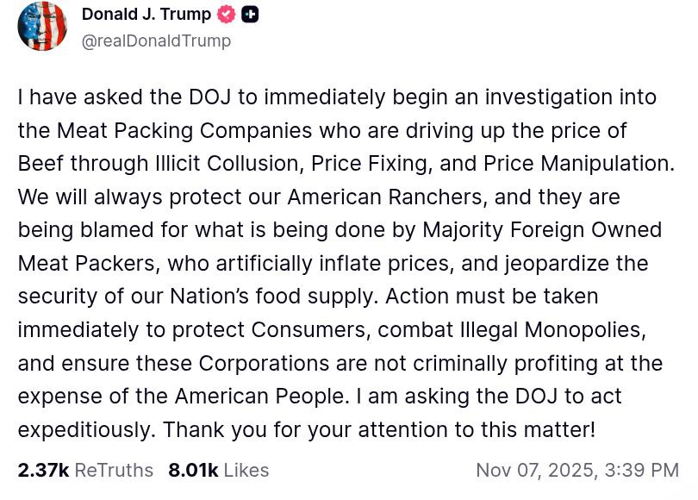Click the word "Beef" in the post
Viewport: 698px width, 500px height.
[41, 164]
